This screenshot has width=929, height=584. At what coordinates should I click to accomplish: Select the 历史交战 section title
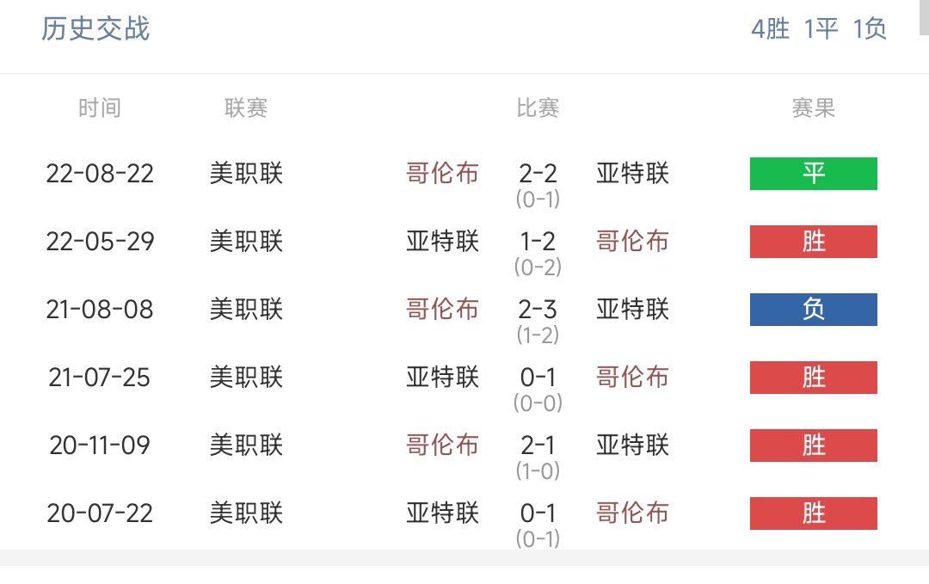pyautogui.click(x=95, y=28)
